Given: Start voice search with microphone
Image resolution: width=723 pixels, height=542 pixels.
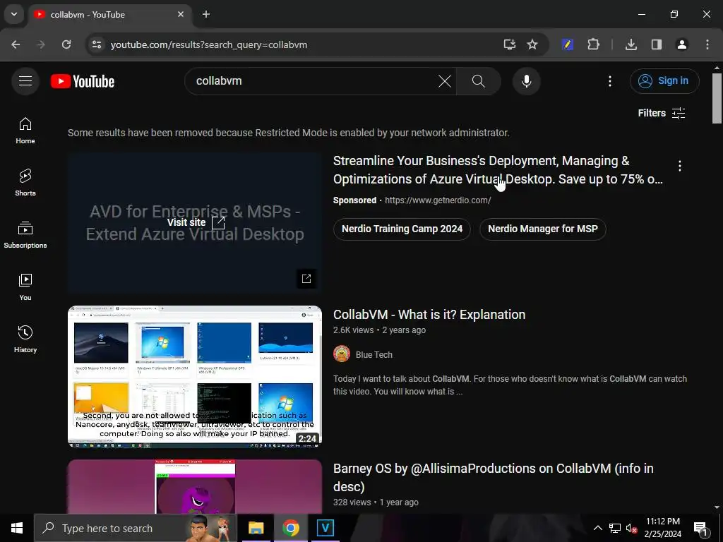Looking at the screenshot, I should click(526, 81).
